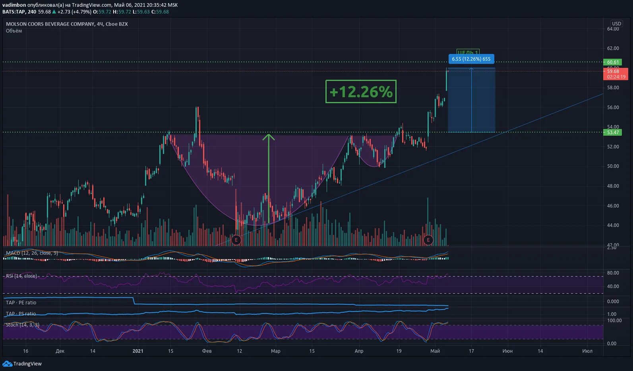Click the vadimbon author name
The image size is (633, 371).
[x=14, y=5]
